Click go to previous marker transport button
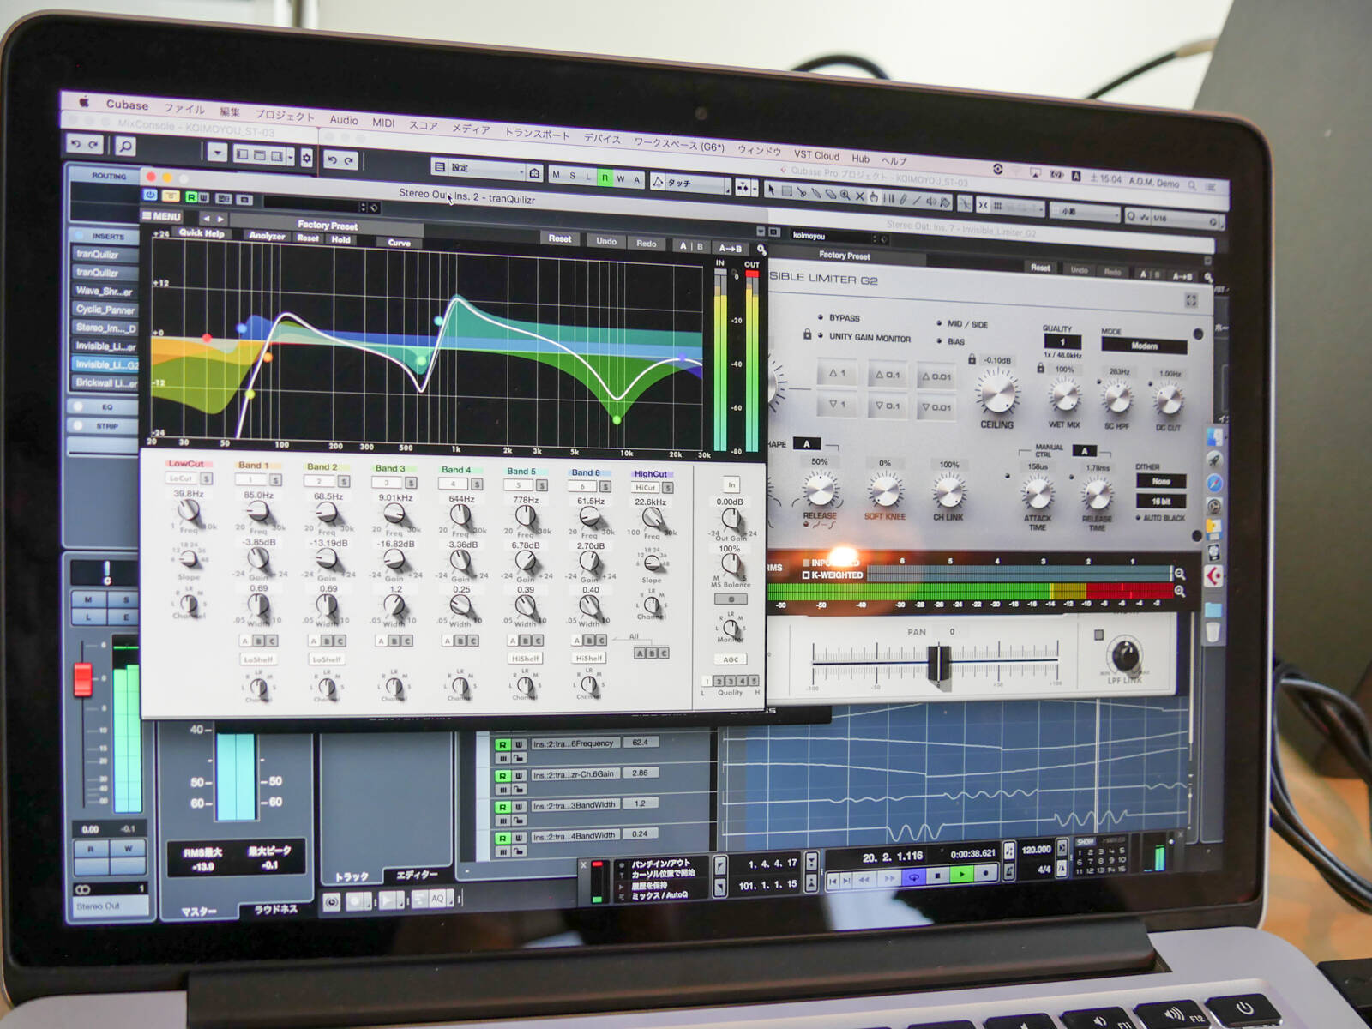The height and width of the screenshot is (1029, 1372). [833, 881]
